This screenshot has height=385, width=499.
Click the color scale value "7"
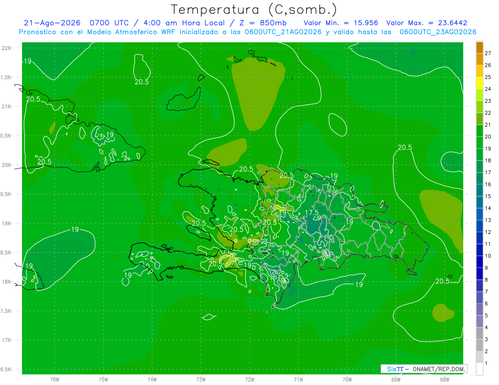pyautogui.click(x=487, y=292)
